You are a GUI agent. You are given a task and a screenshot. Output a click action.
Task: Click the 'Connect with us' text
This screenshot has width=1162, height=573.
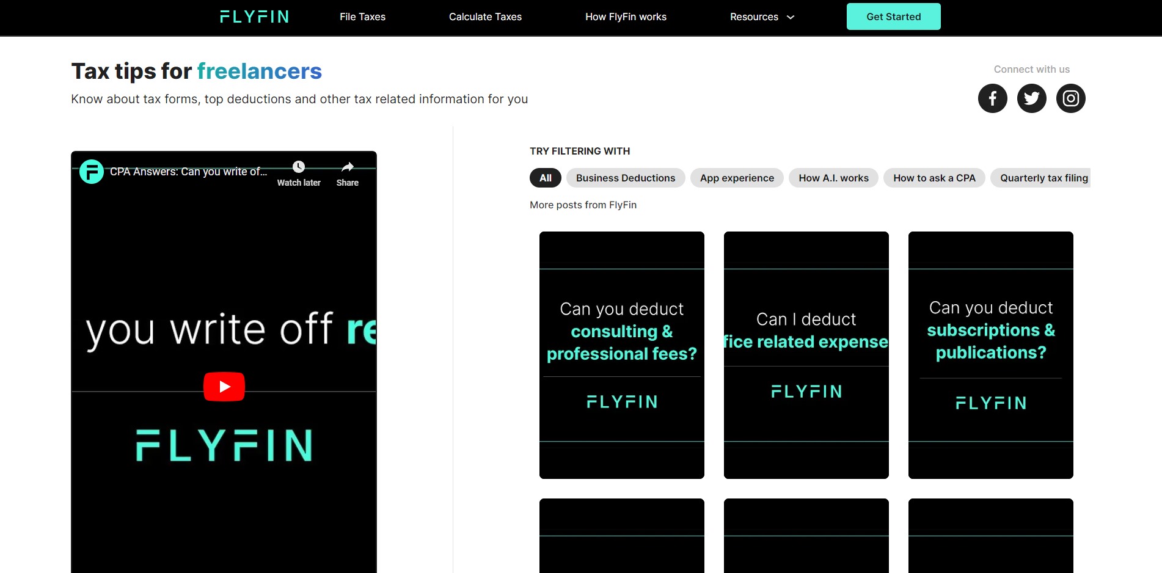1031,69
